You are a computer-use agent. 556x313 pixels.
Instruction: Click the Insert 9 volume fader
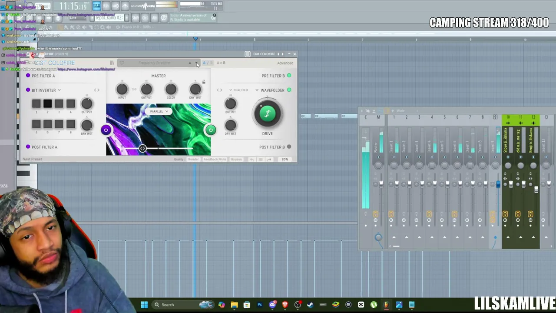click(x=498, y=184)
